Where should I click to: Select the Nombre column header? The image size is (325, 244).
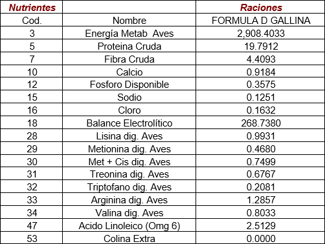129,20
